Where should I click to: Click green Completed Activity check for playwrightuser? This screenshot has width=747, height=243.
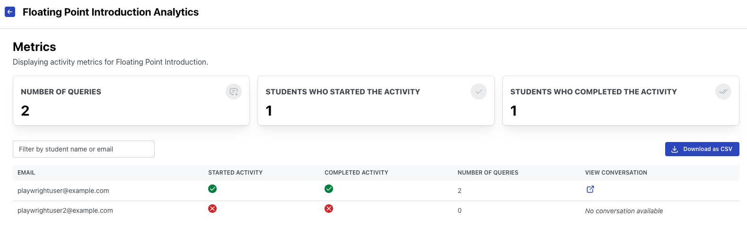329,189
